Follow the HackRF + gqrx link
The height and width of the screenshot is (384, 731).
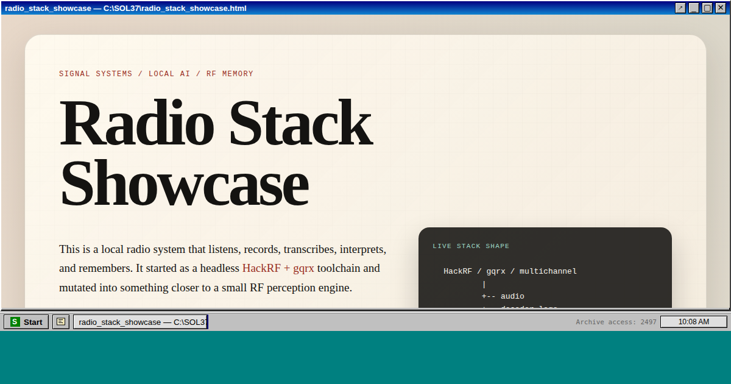[x=278, y=268]
